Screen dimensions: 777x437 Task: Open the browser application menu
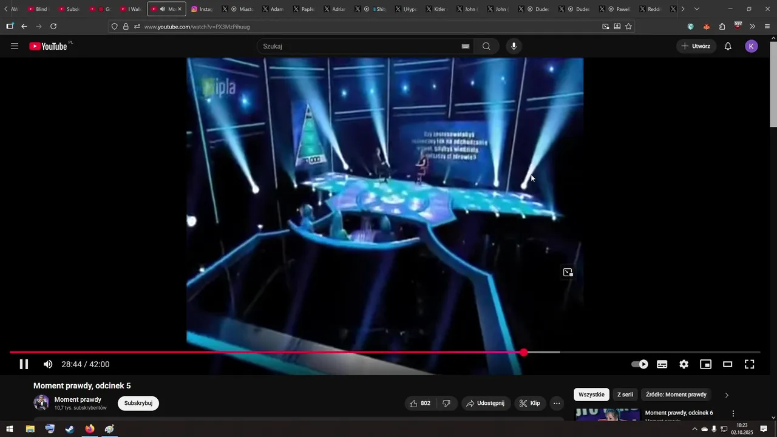(x=767, y=27)
